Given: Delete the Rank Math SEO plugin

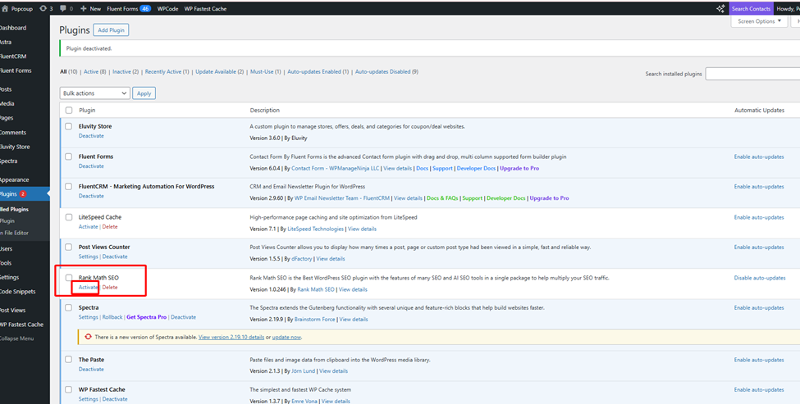Looking at the screenshot, I should 110,288.
